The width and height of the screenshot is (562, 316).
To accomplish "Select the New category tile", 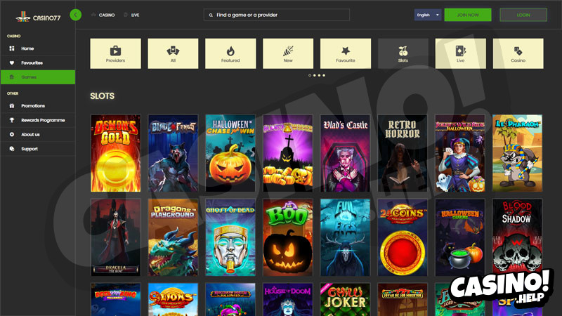I will 288,53.
